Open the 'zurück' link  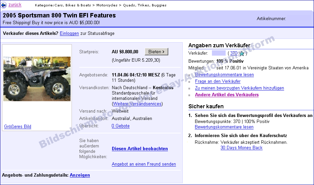(x=15, y=5)
